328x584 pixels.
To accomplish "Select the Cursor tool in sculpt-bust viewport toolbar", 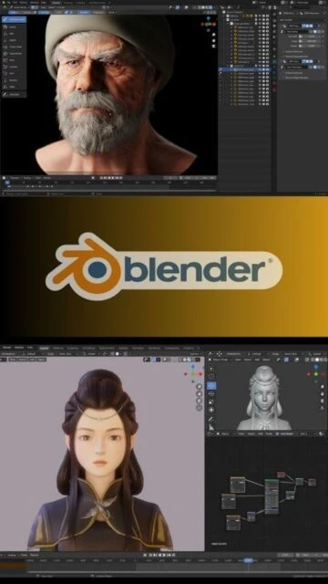I will pos(211,377).
